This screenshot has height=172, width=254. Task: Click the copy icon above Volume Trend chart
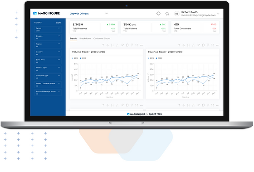click(127, 45)
